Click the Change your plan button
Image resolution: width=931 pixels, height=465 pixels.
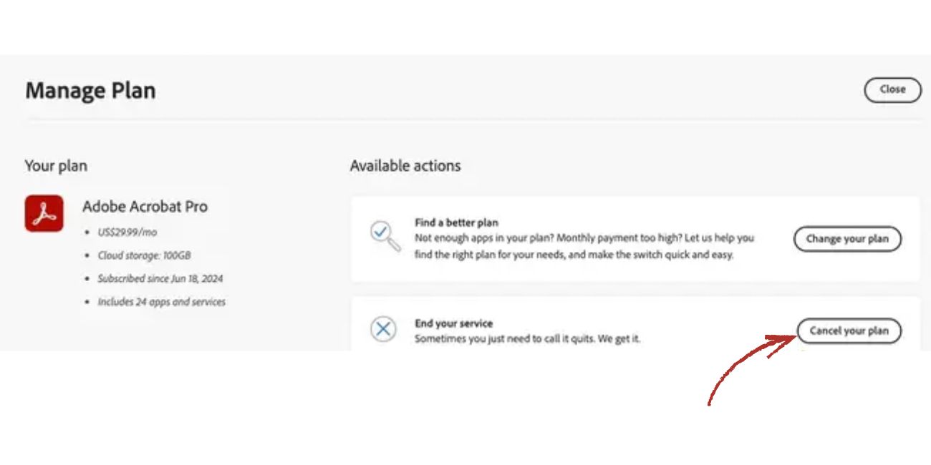pyautogui.click(x=847, y=239)
